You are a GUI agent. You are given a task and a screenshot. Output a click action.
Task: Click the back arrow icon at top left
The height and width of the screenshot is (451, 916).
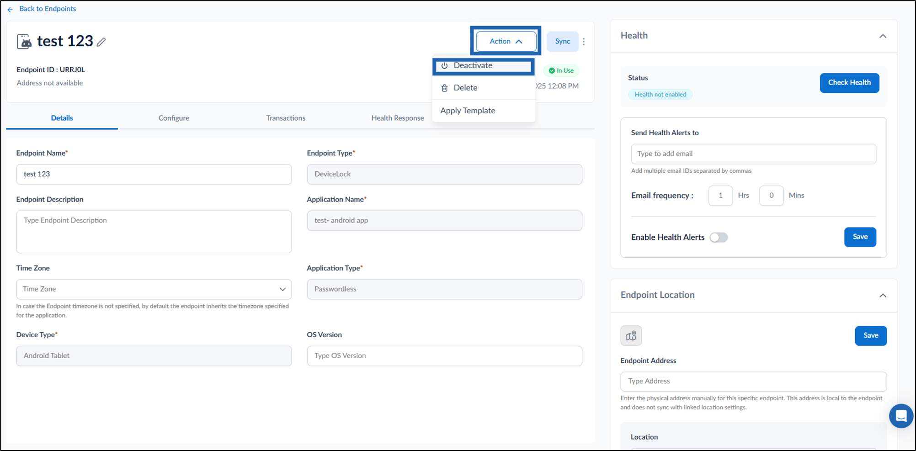click(10, 9)
